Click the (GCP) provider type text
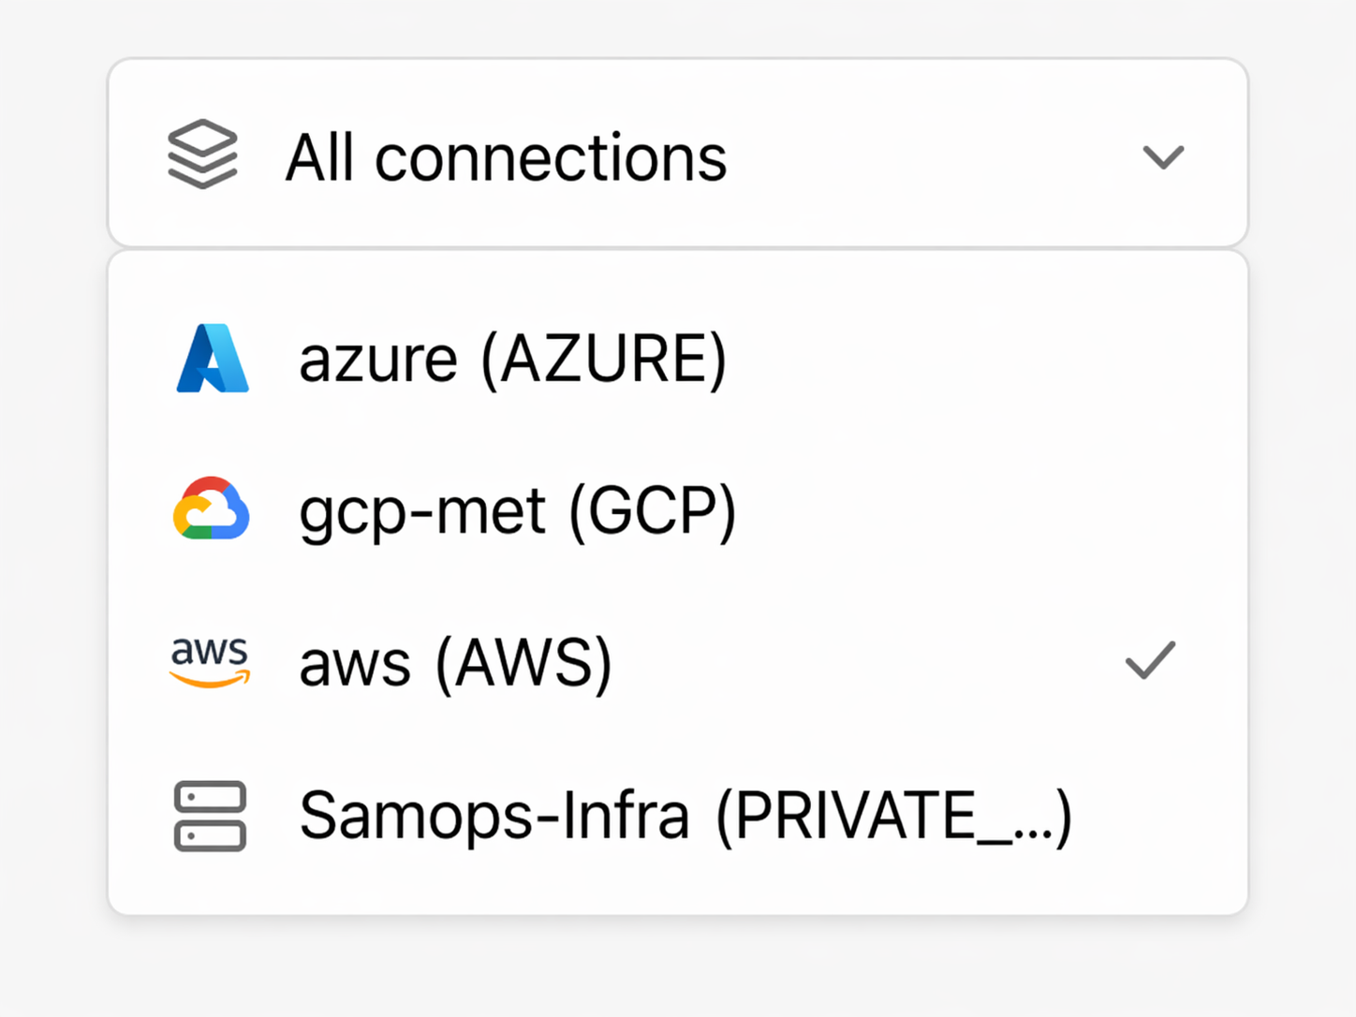 [x=653, y=512]
